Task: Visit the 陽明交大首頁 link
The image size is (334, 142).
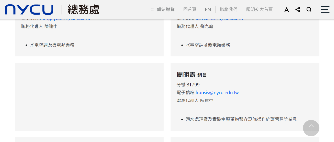Action: click(259, 10)
